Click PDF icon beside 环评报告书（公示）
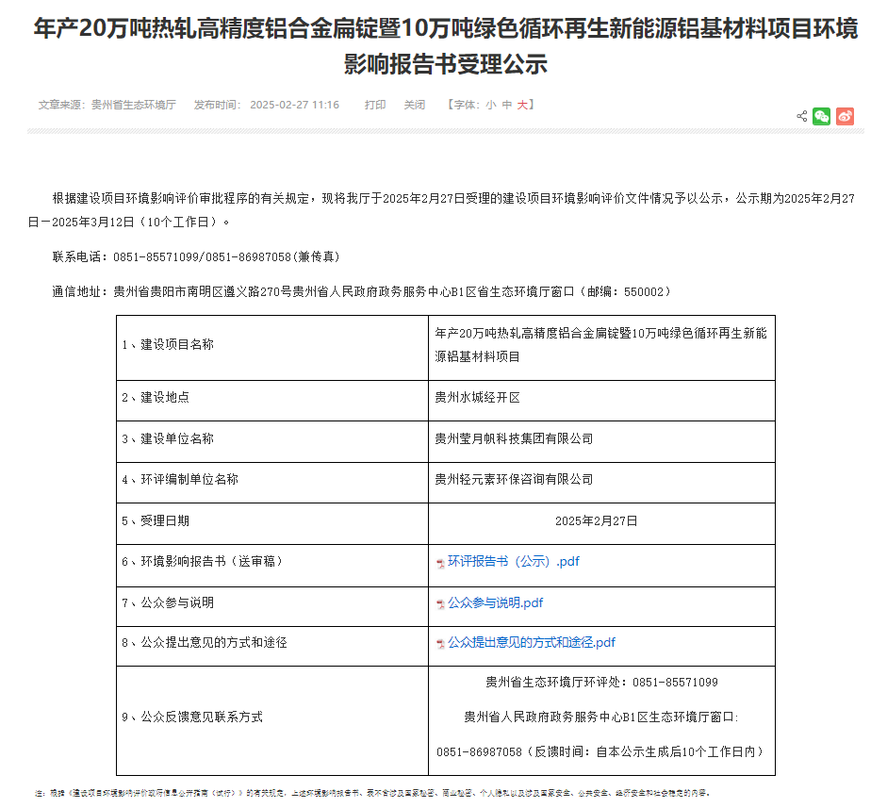887x808 pixels. point(440,563)
